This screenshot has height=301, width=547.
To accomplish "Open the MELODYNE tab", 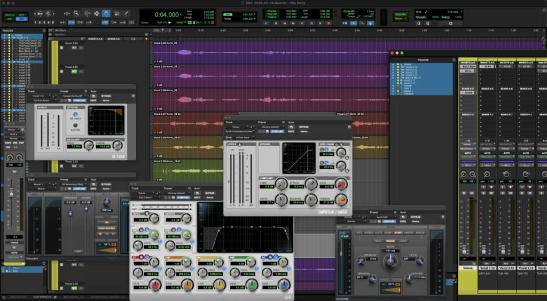I will coord(71,297).
